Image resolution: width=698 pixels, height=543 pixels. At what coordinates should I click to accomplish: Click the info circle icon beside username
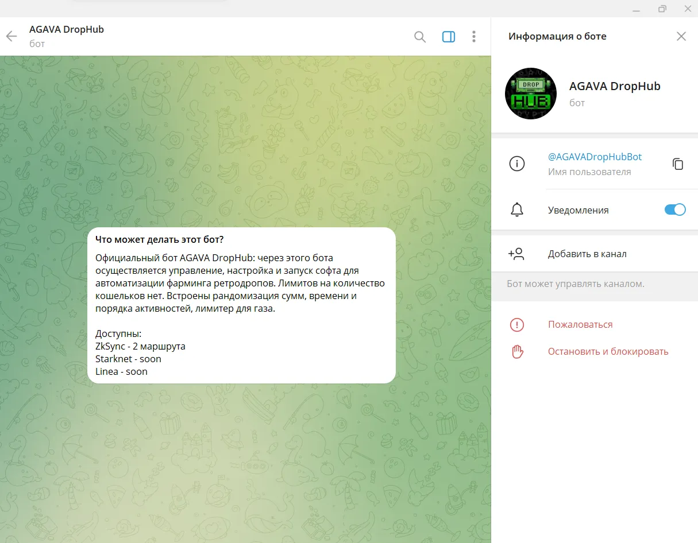click(x=517, y=164)
